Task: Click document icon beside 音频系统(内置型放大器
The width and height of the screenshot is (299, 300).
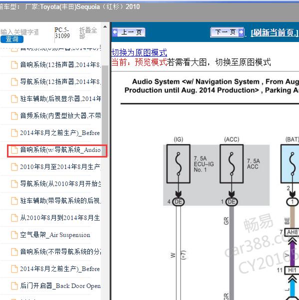Action: click(14, 116)
